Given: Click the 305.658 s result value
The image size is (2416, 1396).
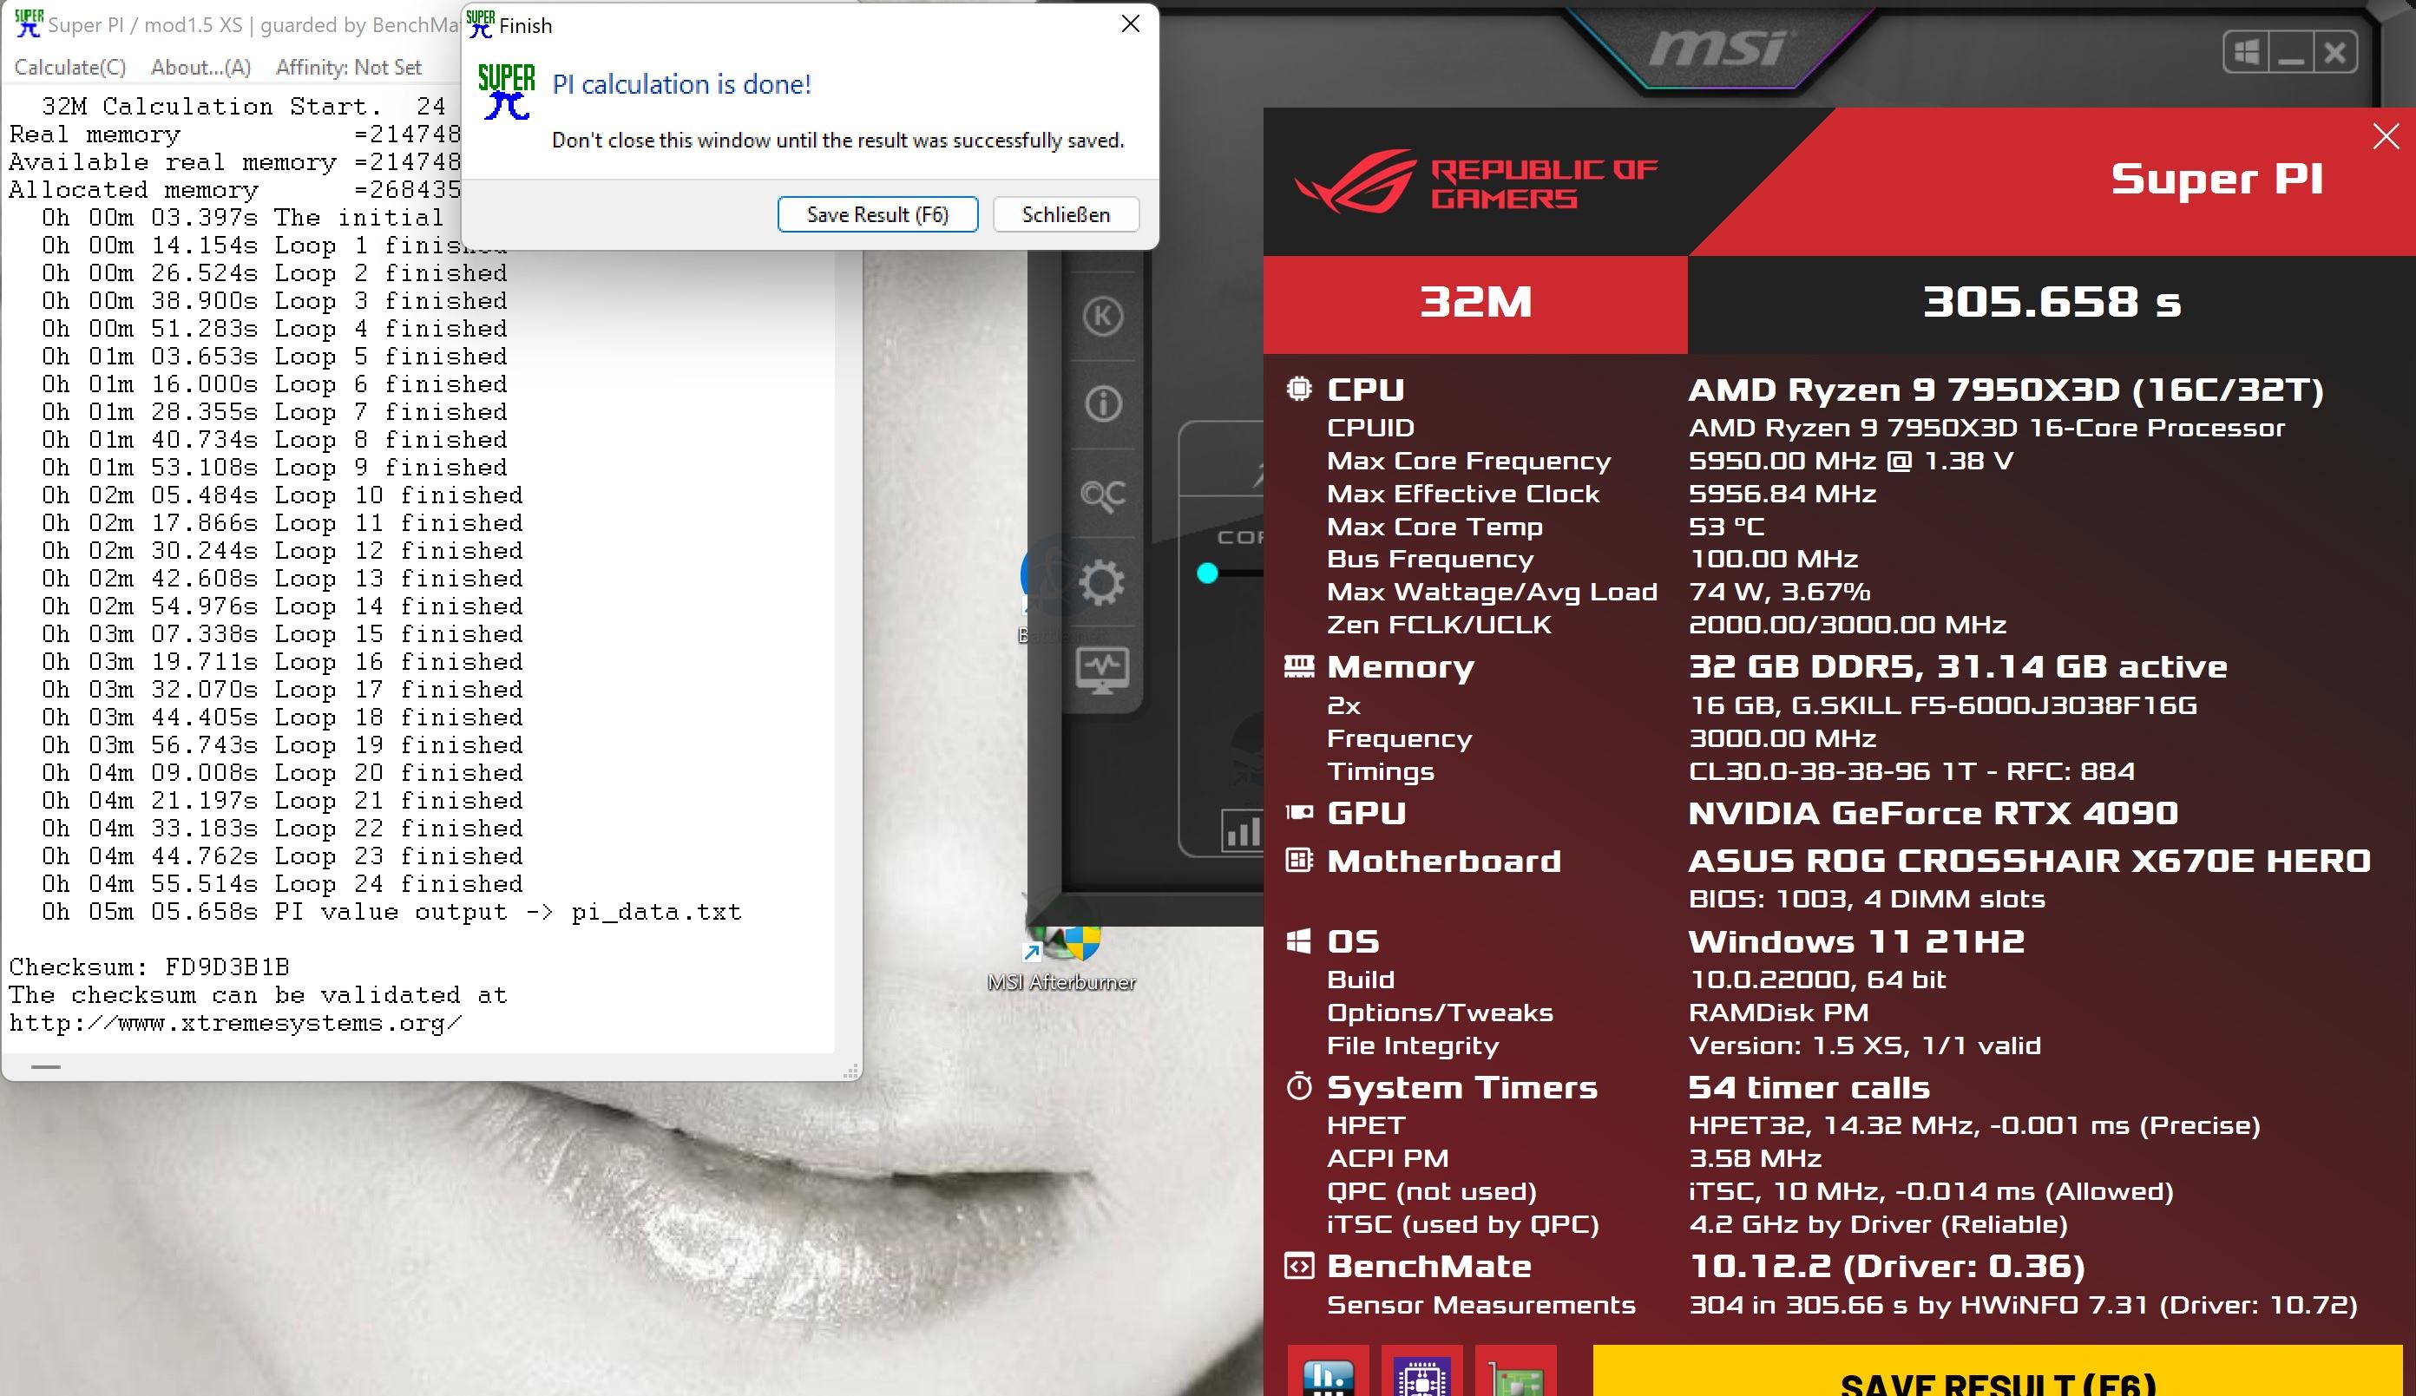Looking at the screenshot, I should (x=2052, y=303).
